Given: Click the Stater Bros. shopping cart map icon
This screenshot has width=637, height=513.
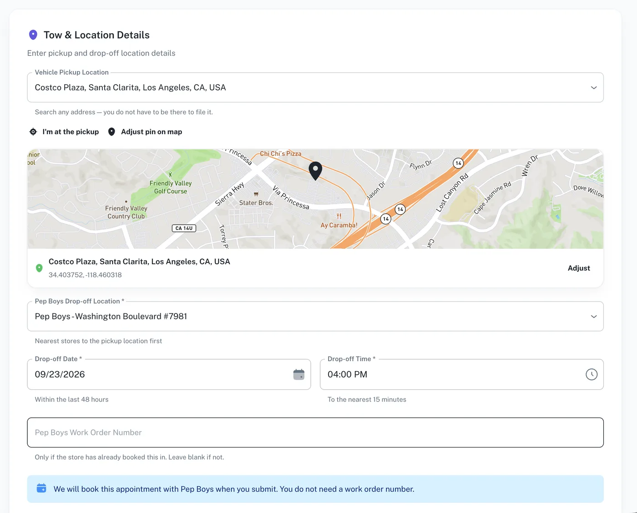Looking at the screenshot, I should click(x=256, y=194).
